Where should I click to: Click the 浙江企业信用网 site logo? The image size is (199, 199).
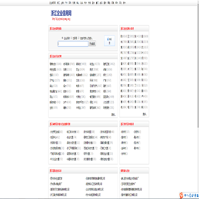[x=61, y=13]
